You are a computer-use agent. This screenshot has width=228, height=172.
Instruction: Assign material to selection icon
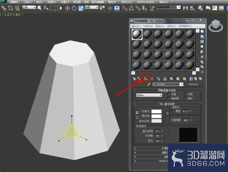pyautogui.click(x=145, y=79)
